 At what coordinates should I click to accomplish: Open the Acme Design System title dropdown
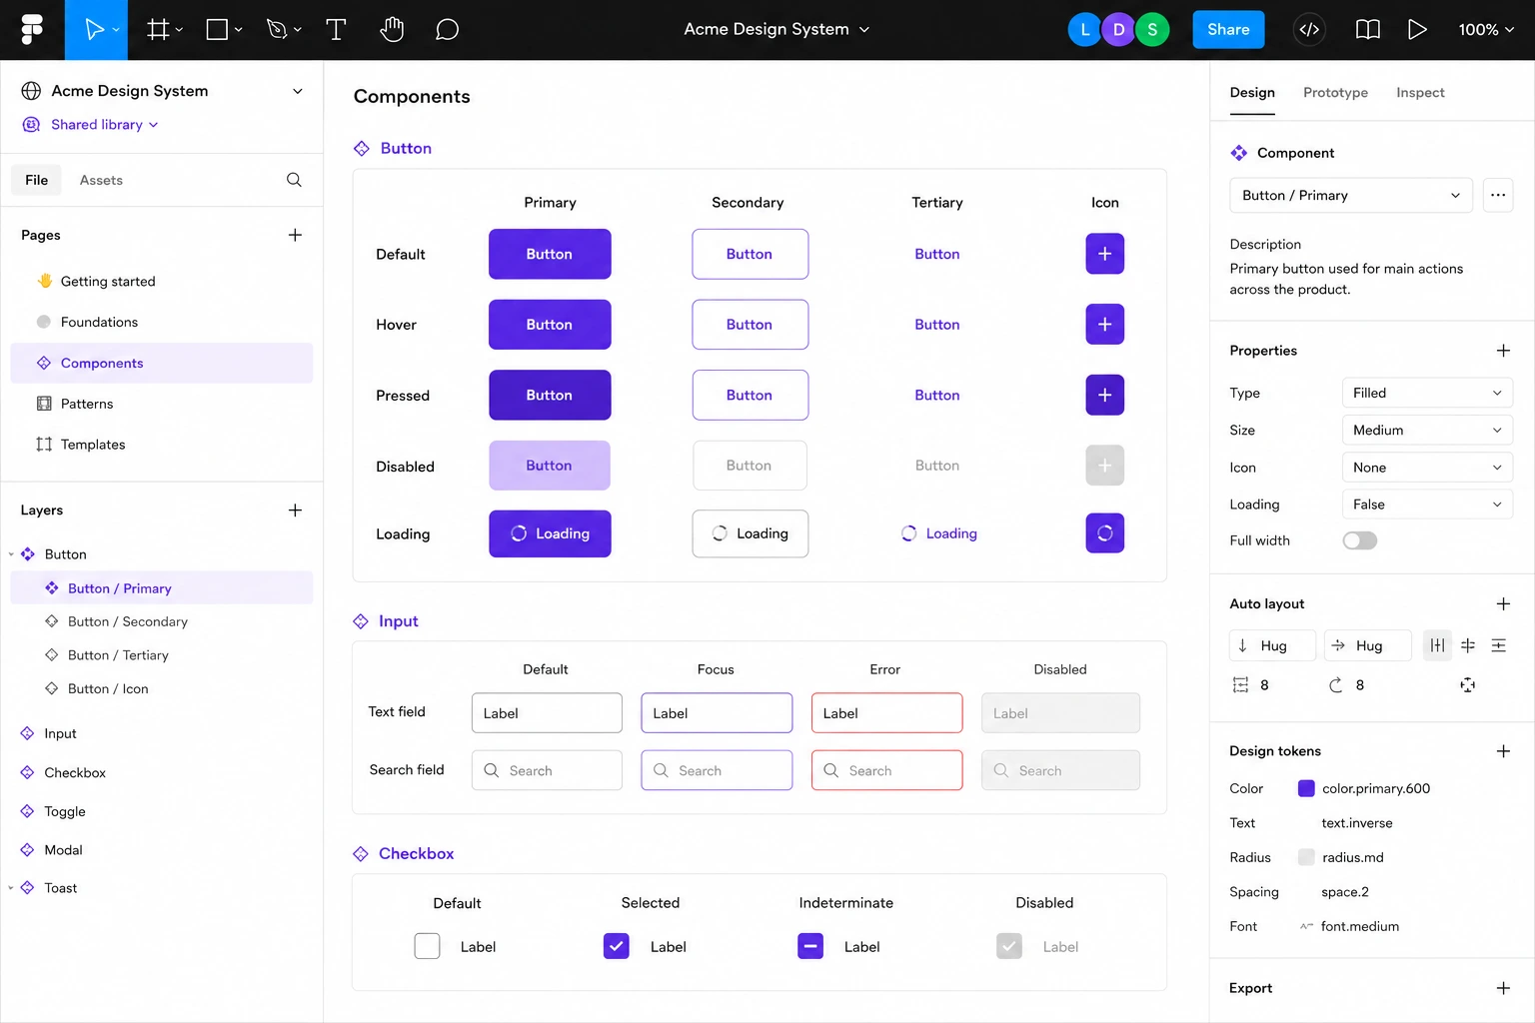(x=776, y=30)
